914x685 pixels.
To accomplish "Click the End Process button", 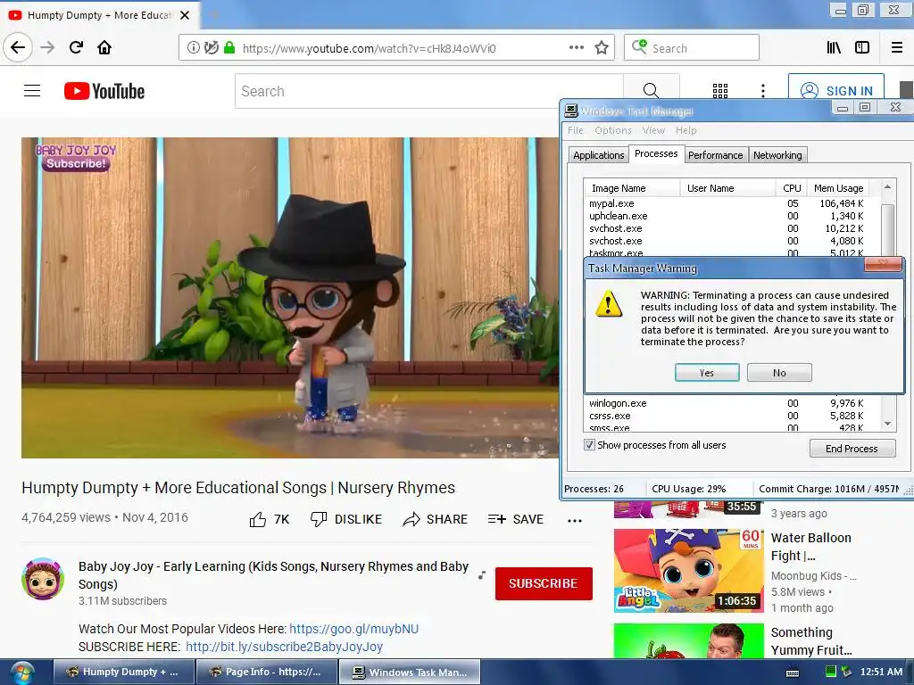I will pyautogui.click(x=852, y=449).
